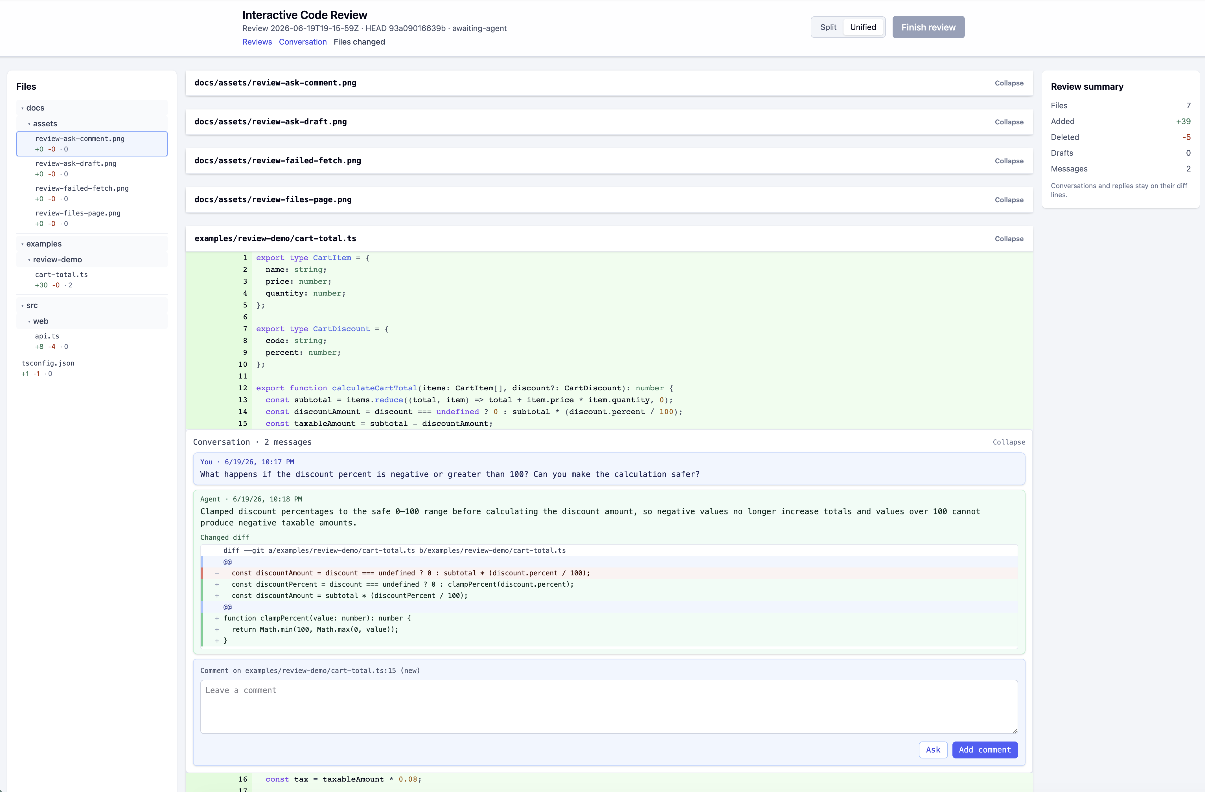Click the Review summary heading
The height and width of the screenshot is (792, 1205).
click(1086, 87)
